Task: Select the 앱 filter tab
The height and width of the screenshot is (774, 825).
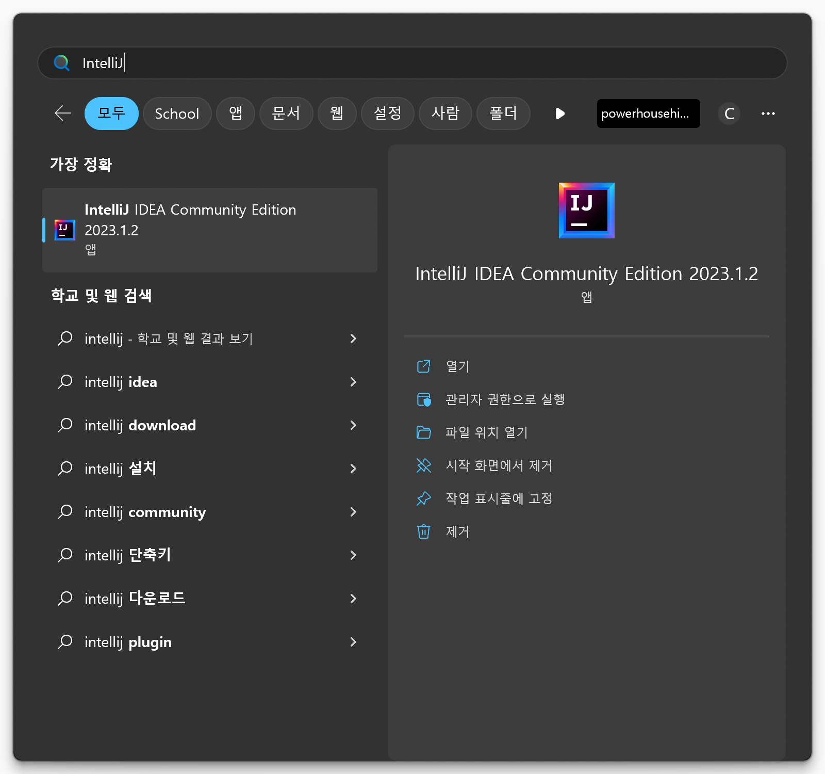Action: 236,114
